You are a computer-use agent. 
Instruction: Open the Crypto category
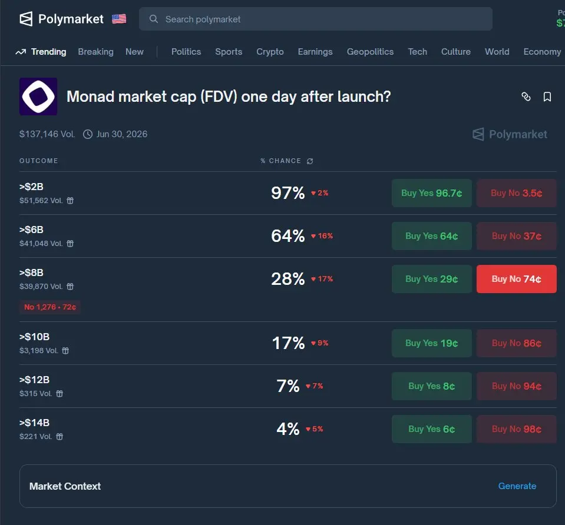coord(270,52)
